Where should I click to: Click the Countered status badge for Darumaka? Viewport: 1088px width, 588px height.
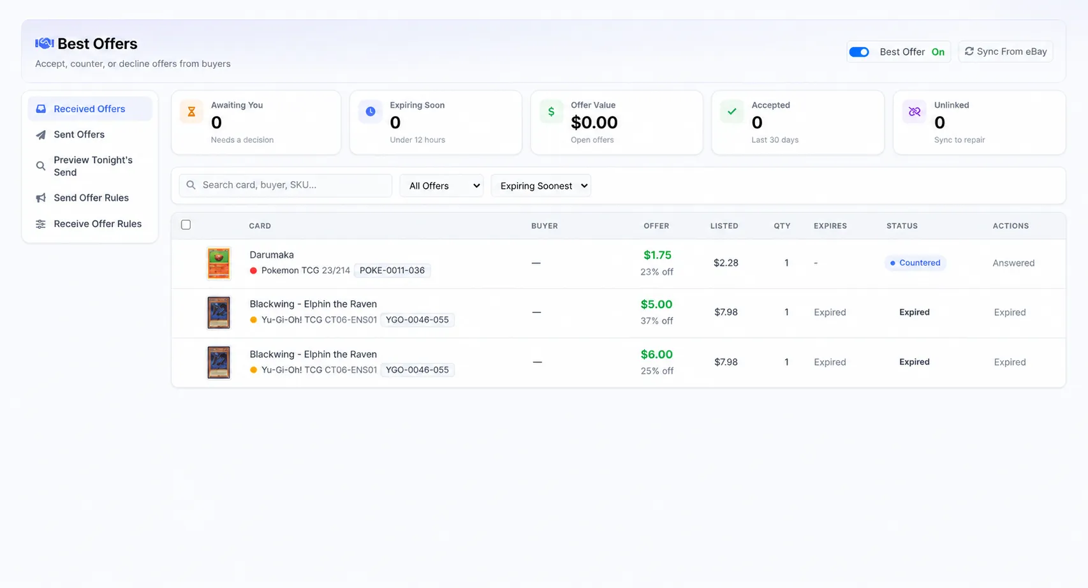(915, 263)
